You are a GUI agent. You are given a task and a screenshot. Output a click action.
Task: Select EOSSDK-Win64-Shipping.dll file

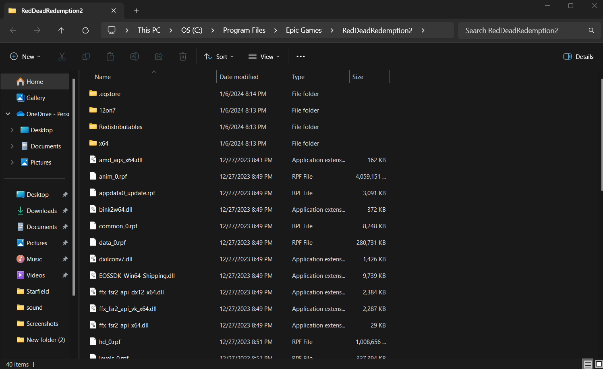coord(137,275)
